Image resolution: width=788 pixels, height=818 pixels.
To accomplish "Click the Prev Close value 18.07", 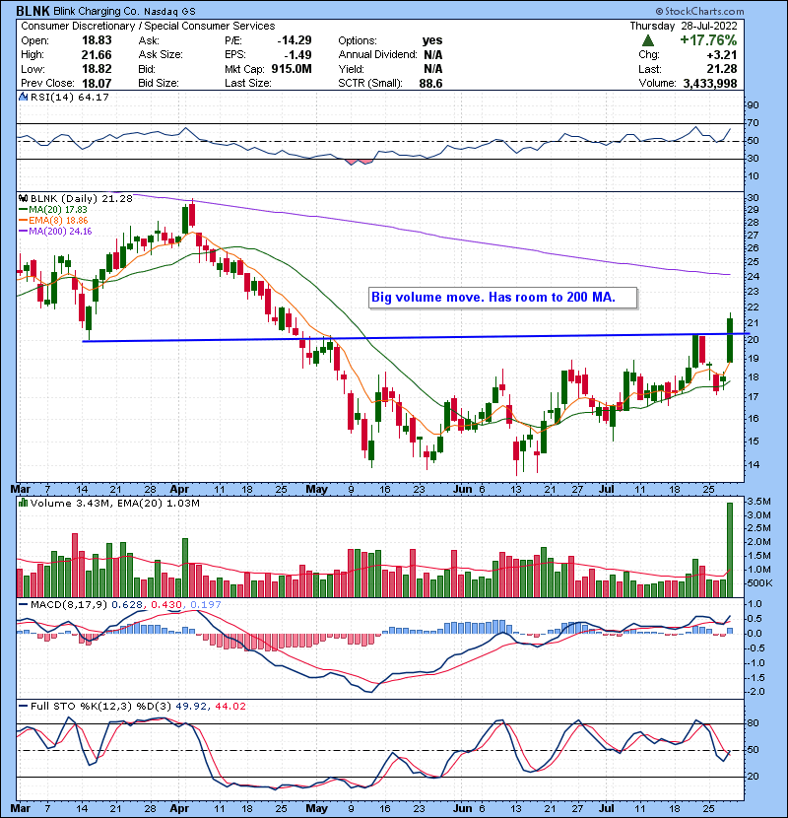I will click(97, 83).
